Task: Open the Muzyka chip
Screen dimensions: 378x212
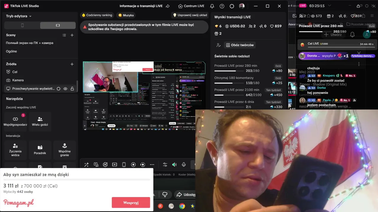Action: point(126,15)
